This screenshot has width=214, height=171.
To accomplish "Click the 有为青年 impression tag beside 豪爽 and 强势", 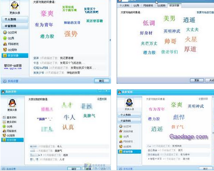I will tap(44, 25).
